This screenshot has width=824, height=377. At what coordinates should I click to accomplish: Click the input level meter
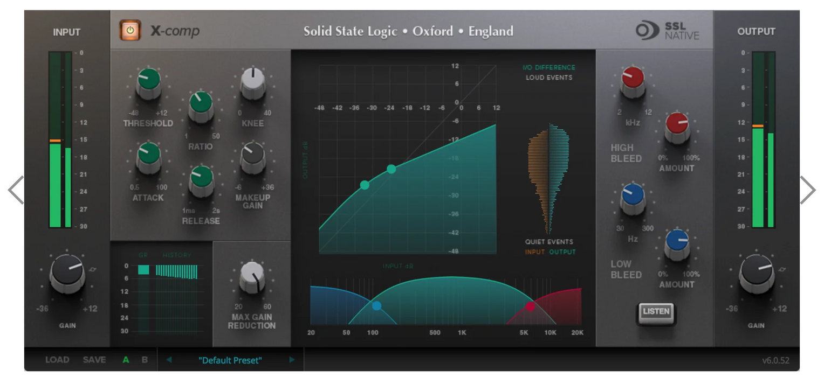pyautogui.click(x=60, y=139)
